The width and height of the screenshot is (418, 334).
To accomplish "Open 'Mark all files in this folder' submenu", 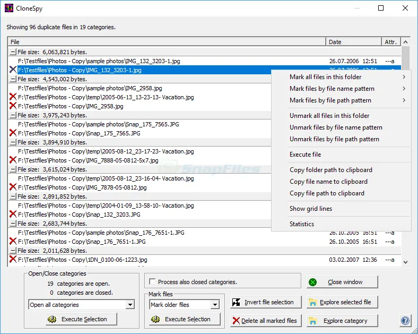I will point(341,77).
